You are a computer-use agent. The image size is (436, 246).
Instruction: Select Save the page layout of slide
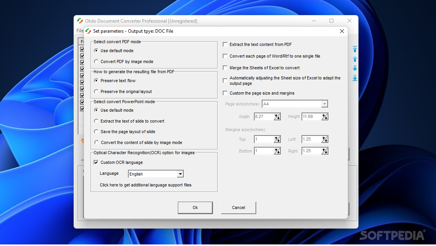tap(96, 132)
